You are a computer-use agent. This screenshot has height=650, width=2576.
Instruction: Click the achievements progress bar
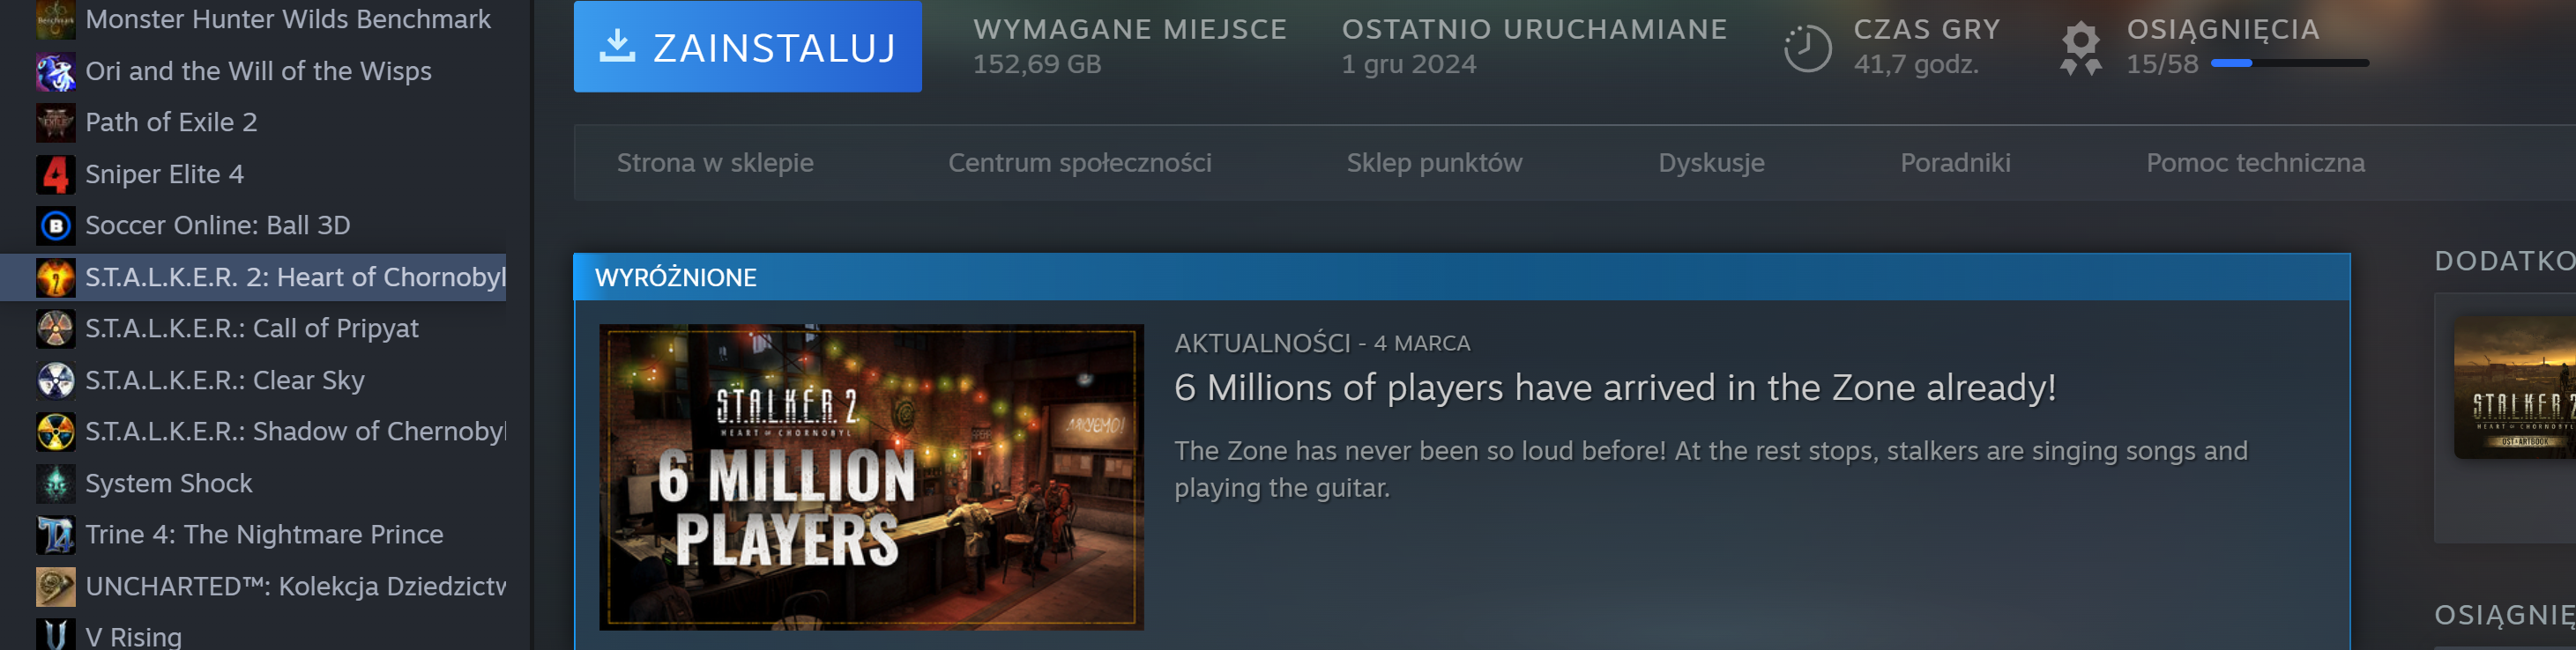coord(2289,63)
